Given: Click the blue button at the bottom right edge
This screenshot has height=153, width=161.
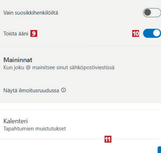Looking at the screenshot, I should [x=159, y=150].
